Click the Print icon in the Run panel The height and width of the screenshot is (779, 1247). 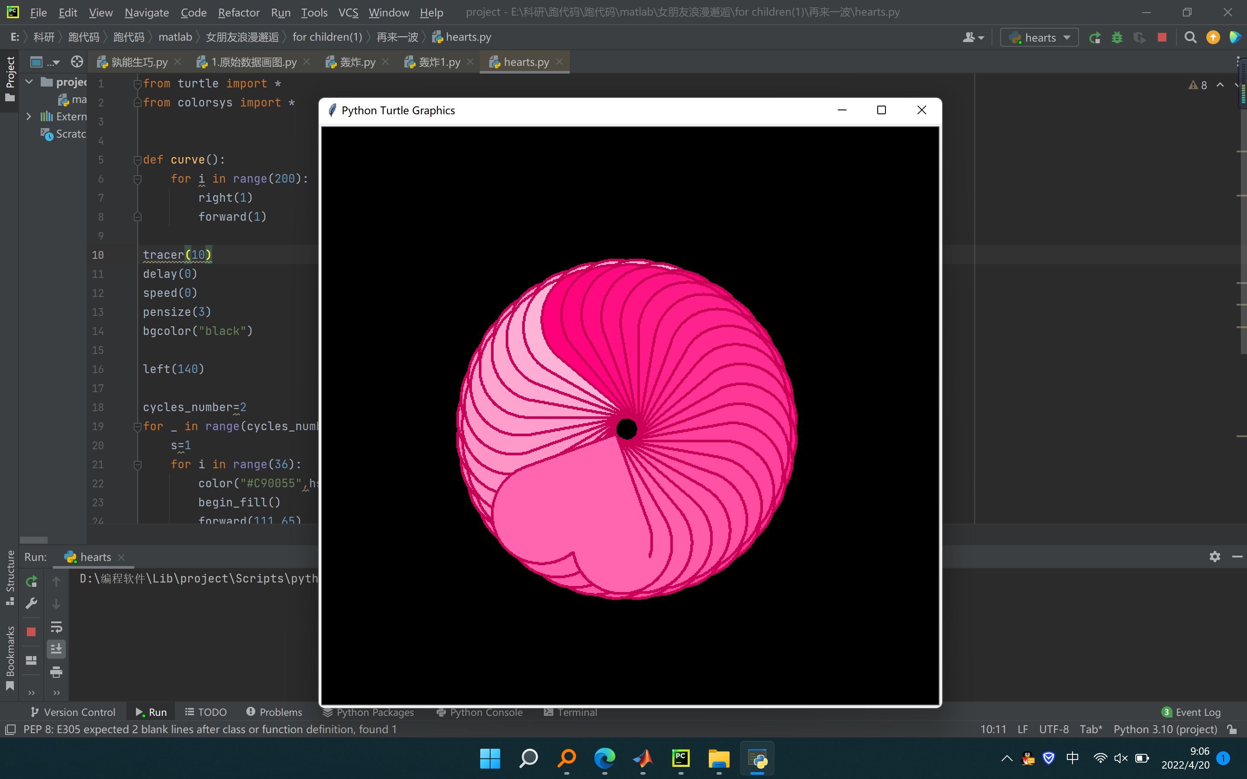click(56, 671)
